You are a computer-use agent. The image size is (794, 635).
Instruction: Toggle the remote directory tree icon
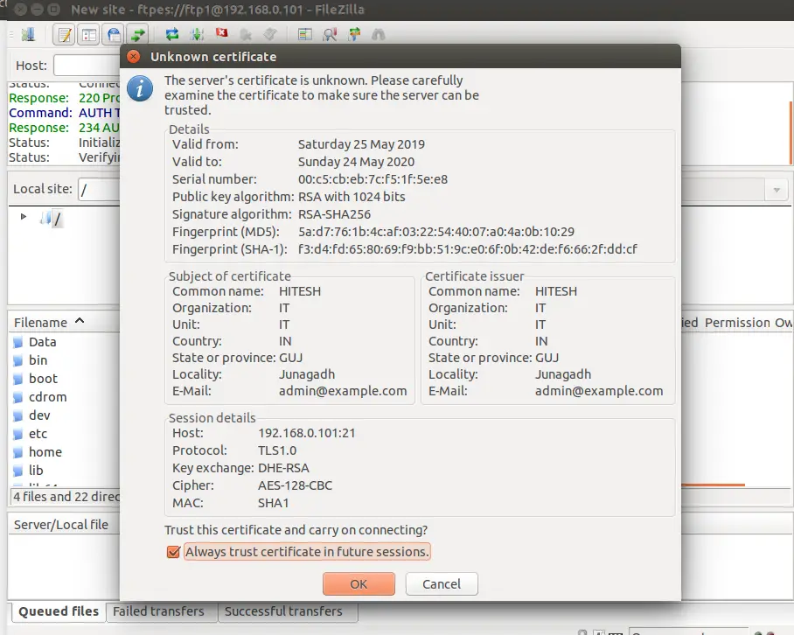click(114, 34)
